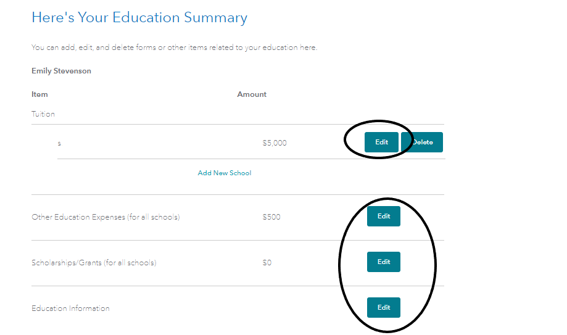Click the Education Information row label

(70, 308)
